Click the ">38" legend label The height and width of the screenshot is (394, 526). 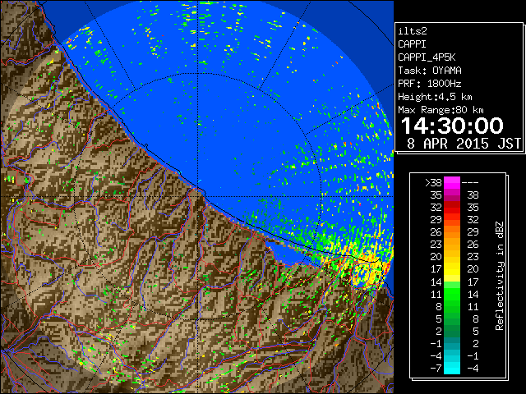coord(433,182)
